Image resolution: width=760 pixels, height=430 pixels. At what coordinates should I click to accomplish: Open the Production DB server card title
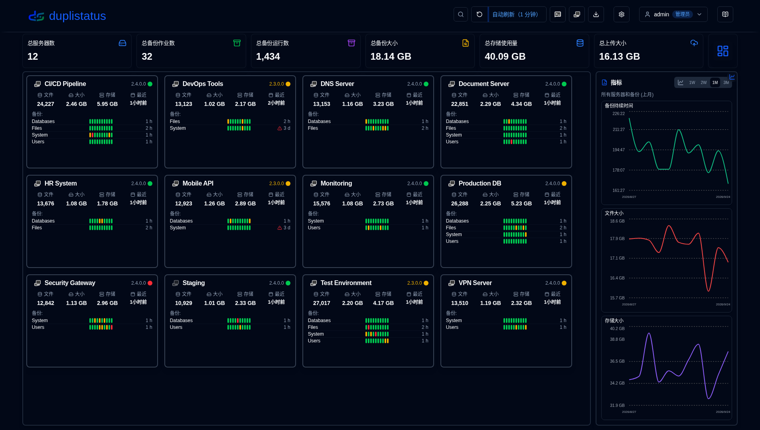point(480,184)
